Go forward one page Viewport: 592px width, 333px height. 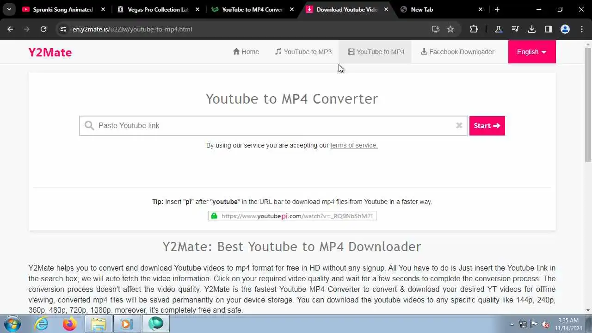[x=27, y=29]
